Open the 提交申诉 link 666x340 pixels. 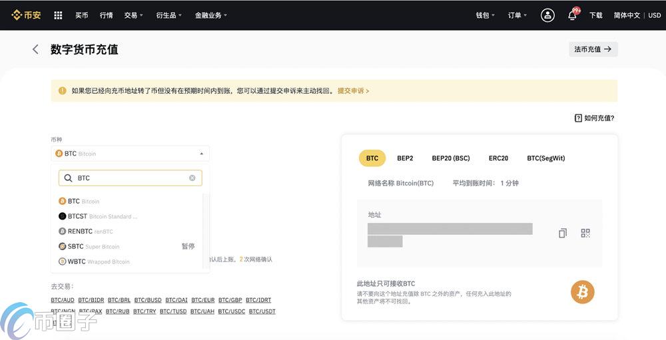(x=353, y=90)
